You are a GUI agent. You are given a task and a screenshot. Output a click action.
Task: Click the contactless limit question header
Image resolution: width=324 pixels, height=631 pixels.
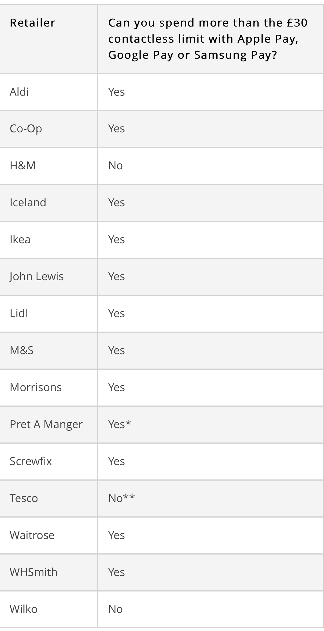point(208,39)
